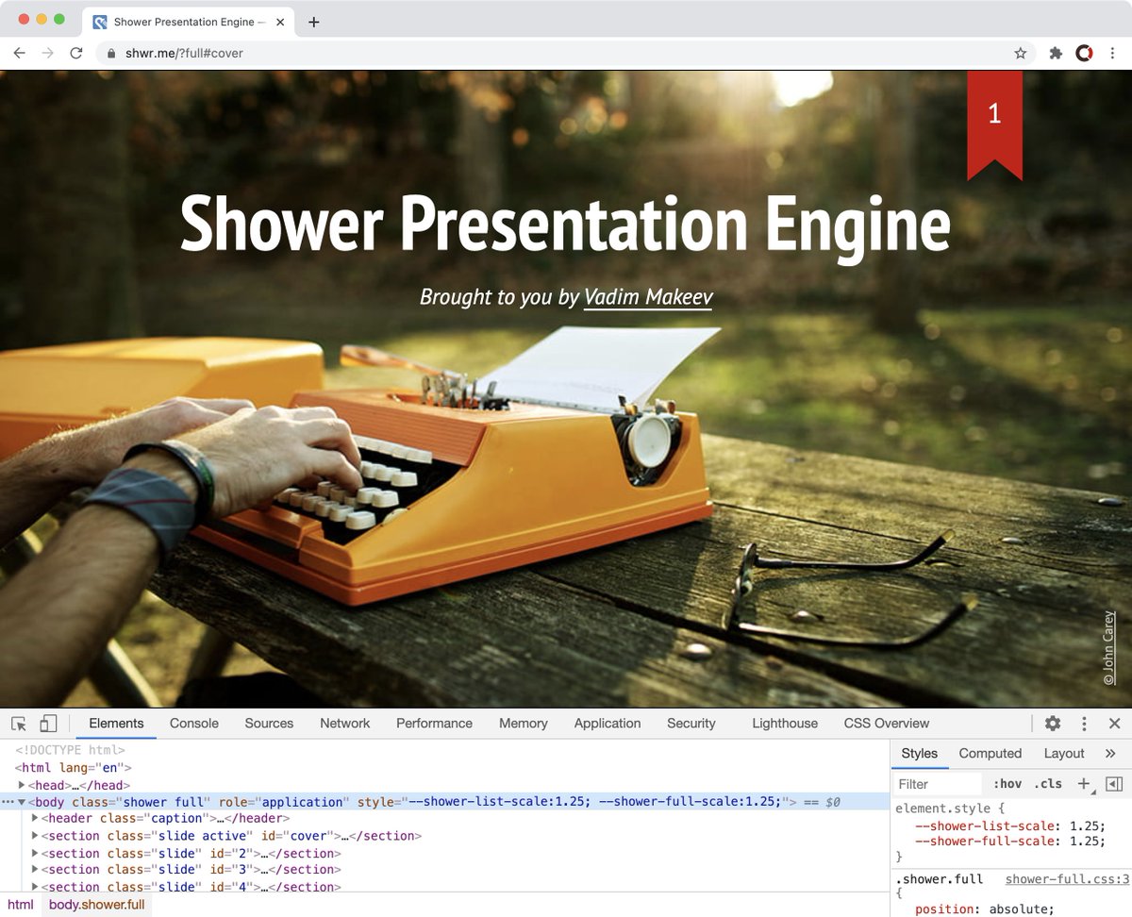The height and width of the screenshot is (917, 1132).
Task: Switch to the Console tab
Action: pos(194,724)
